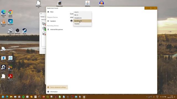This screenshot has width=177, height=99.
Task: Click the info icon beside Information
Action: pos(48,92)
